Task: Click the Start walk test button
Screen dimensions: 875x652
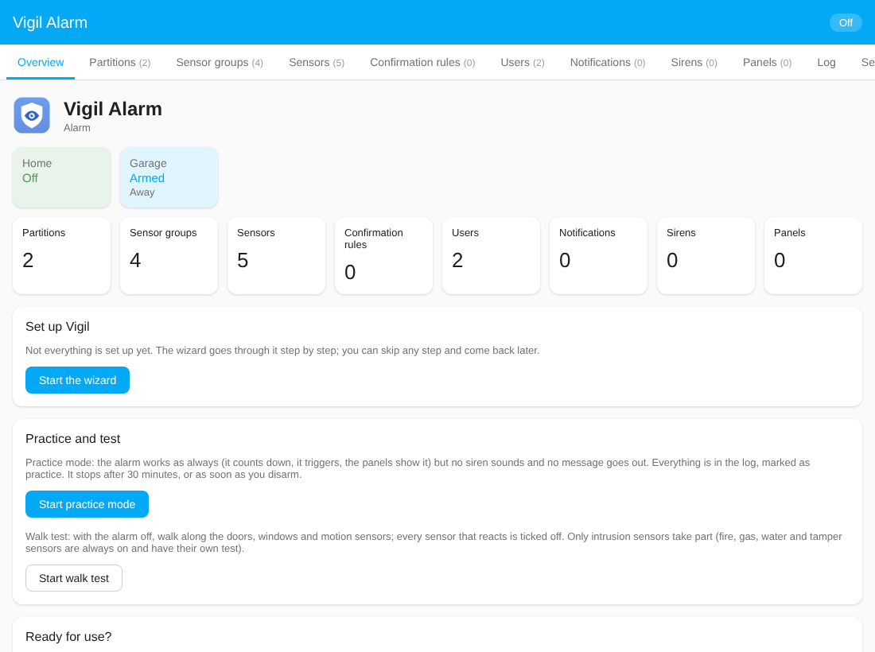Action: (74, 578)
